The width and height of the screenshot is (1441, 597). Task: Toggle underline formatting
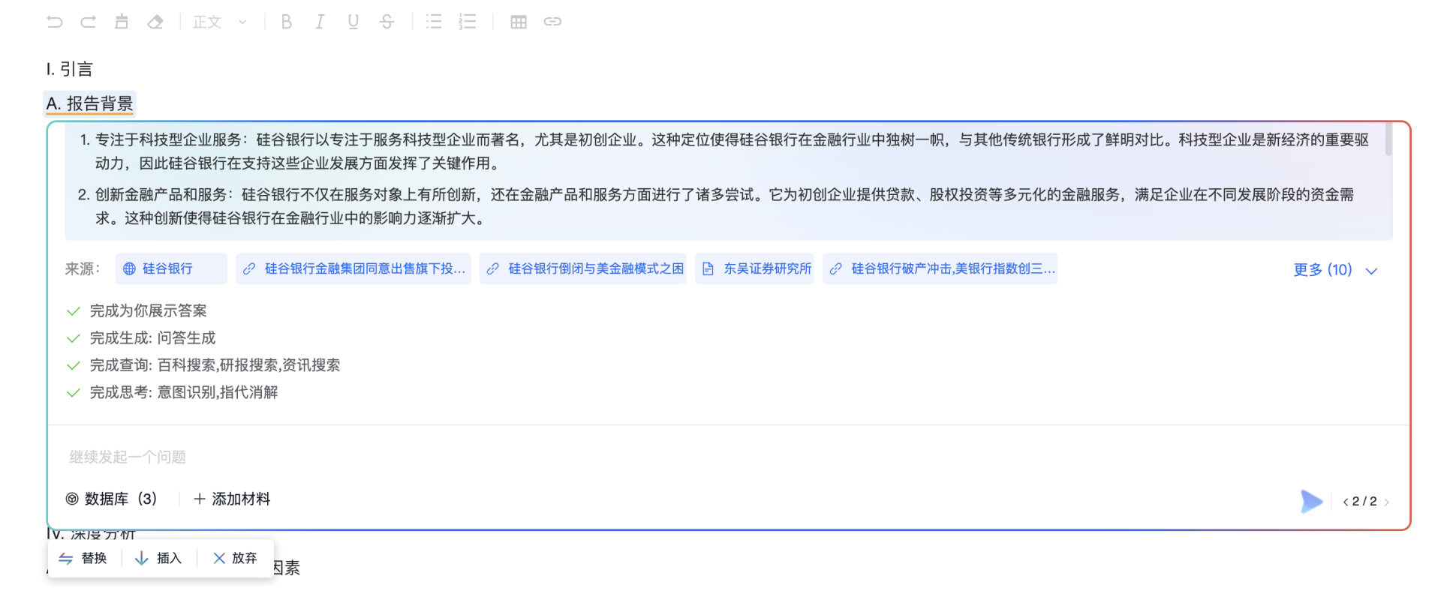[353, 22]
